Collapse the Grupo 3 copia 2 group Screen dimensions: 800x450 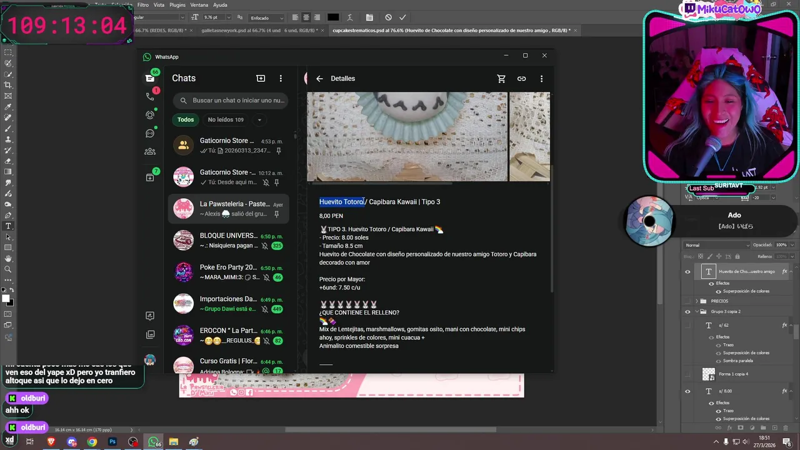point(697,311)
